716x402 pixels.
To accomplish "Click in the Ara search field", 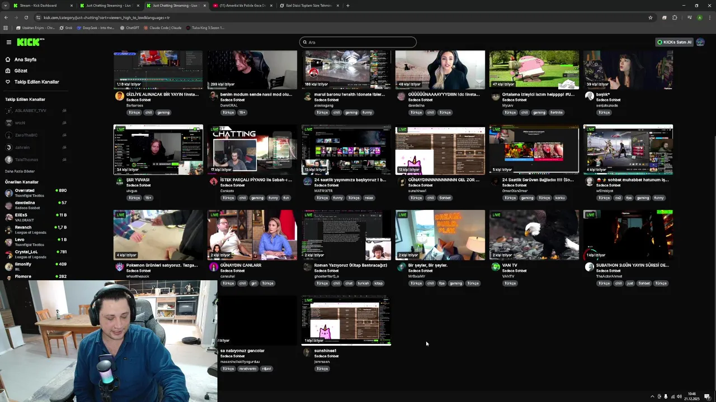I will point(358,42).
